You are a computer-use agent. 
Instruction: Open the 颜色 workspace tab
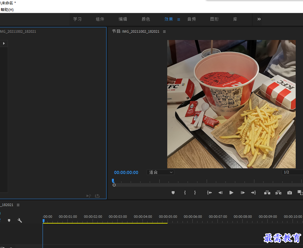tap(146, 19)
